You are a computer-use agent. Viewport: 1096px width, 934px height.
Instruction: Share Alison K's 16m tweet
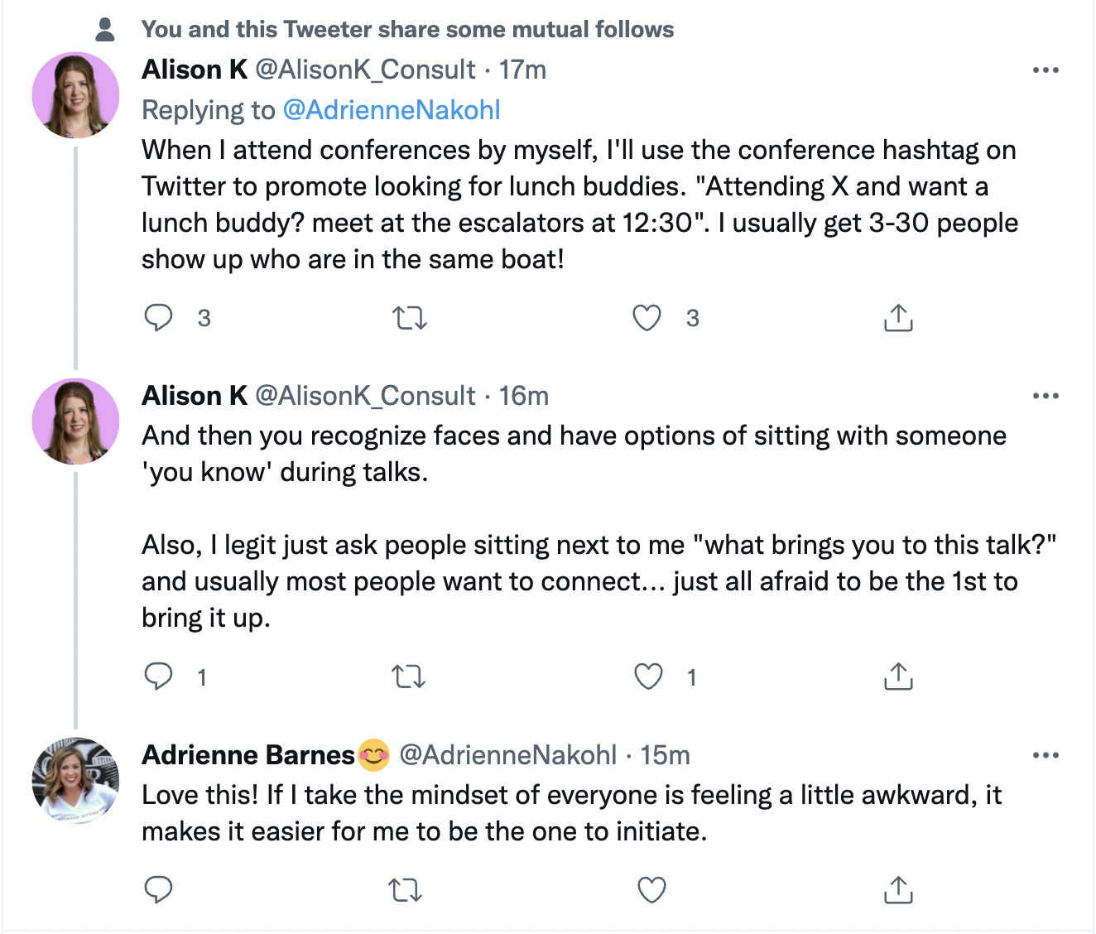[x=898, y=676]
